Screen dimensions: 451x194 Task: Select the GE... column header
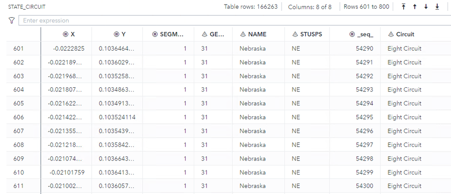tap(213, 34)
